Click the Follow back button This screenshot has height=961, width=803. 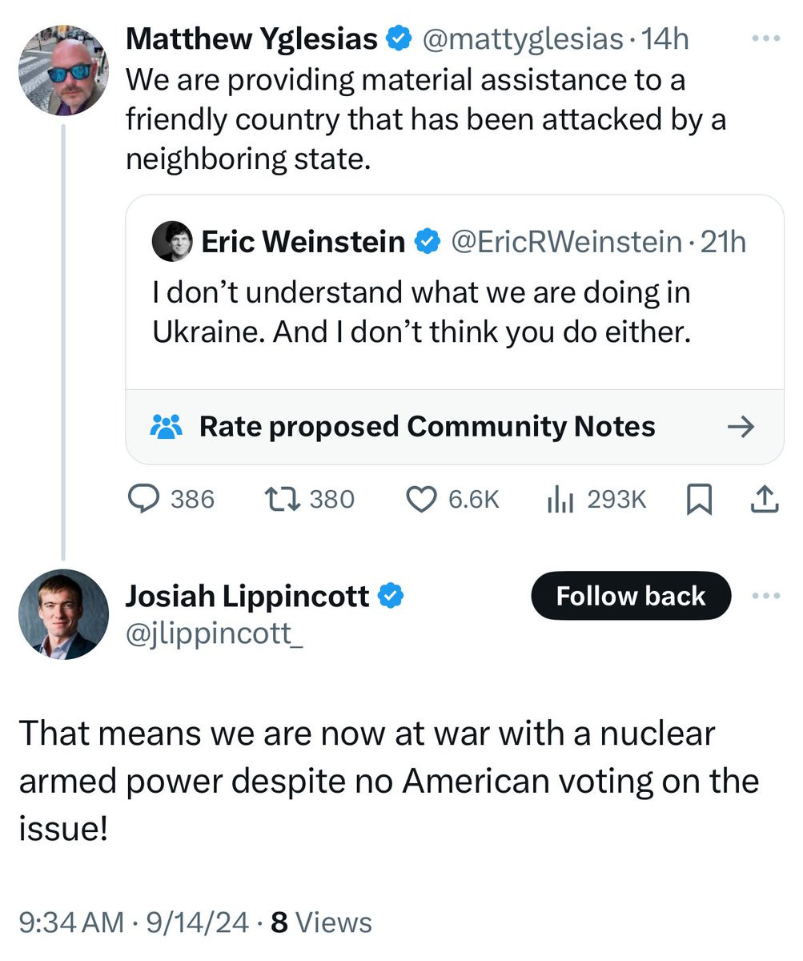631,596
